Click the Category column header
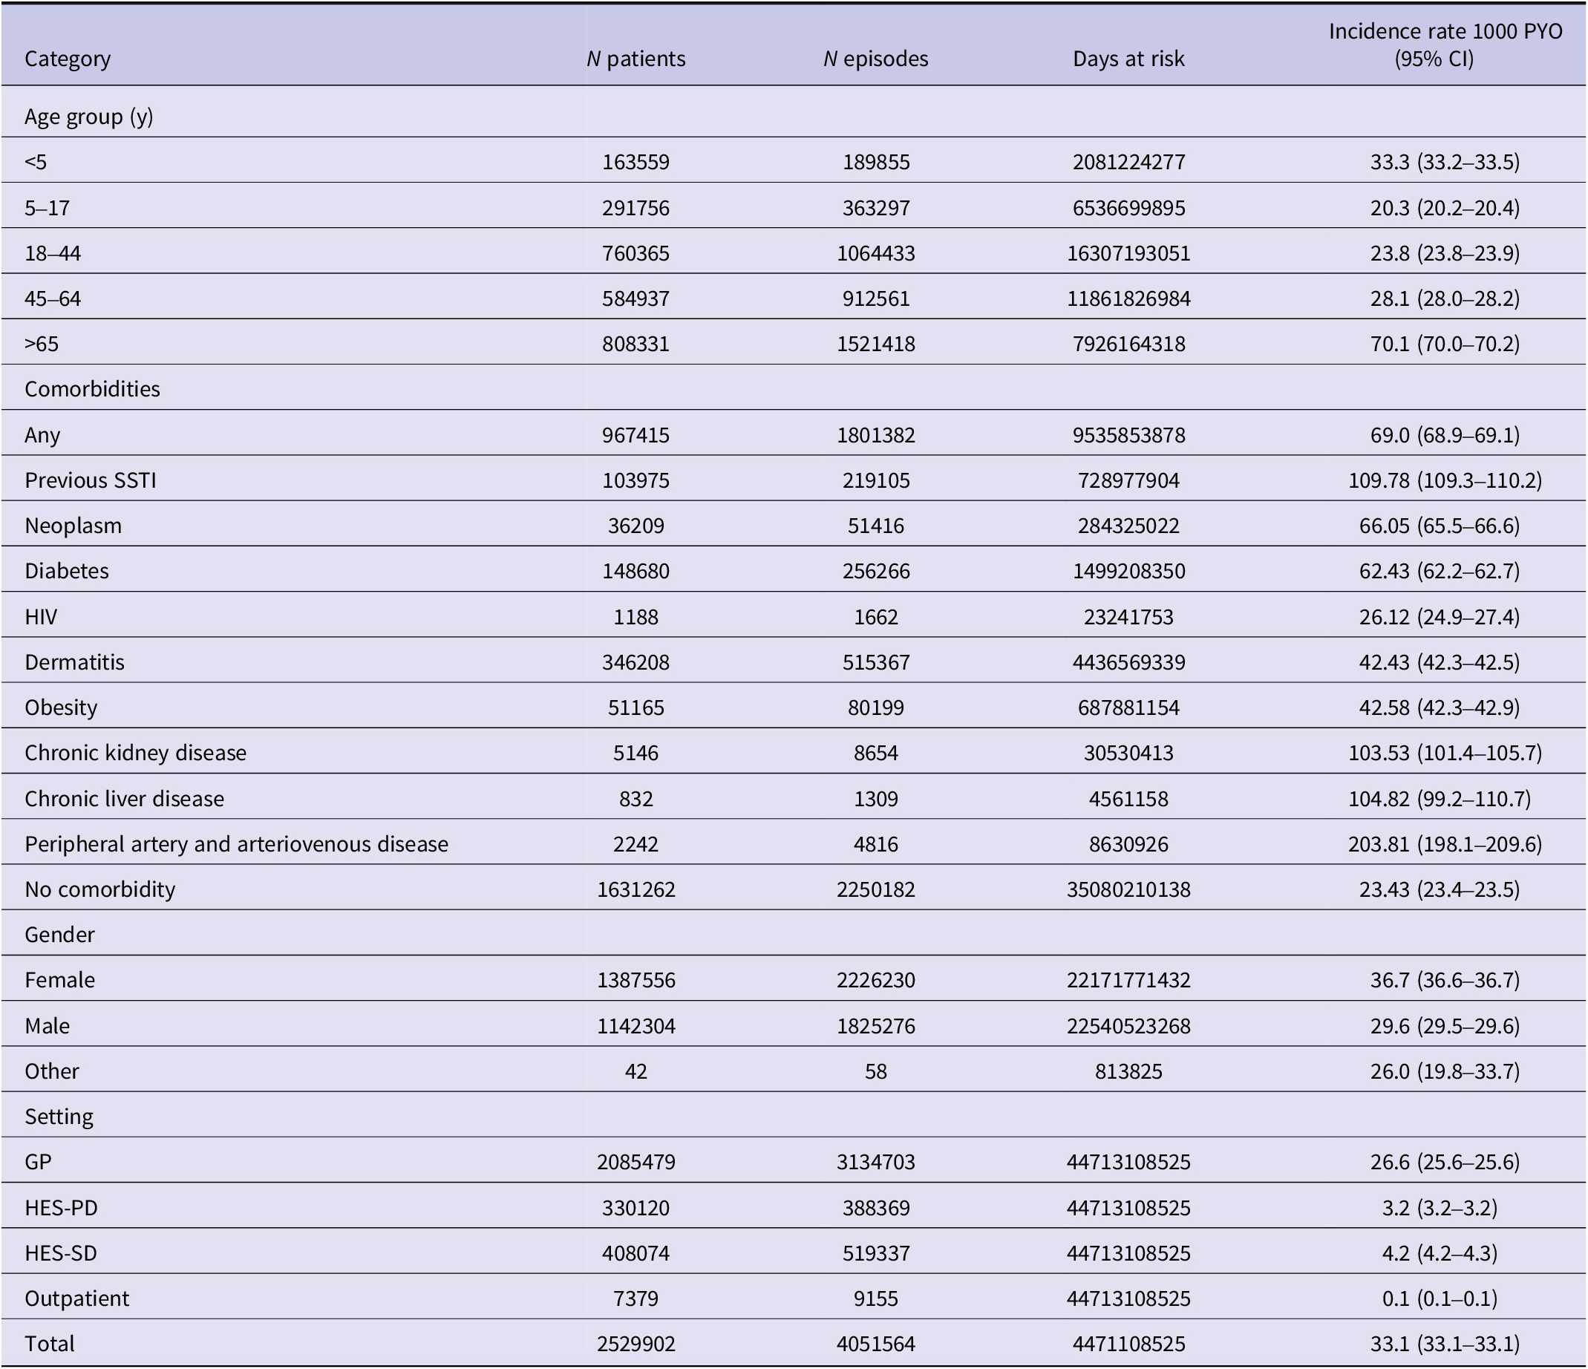This screenshot has width=1588, height=1369. point(68,59)
